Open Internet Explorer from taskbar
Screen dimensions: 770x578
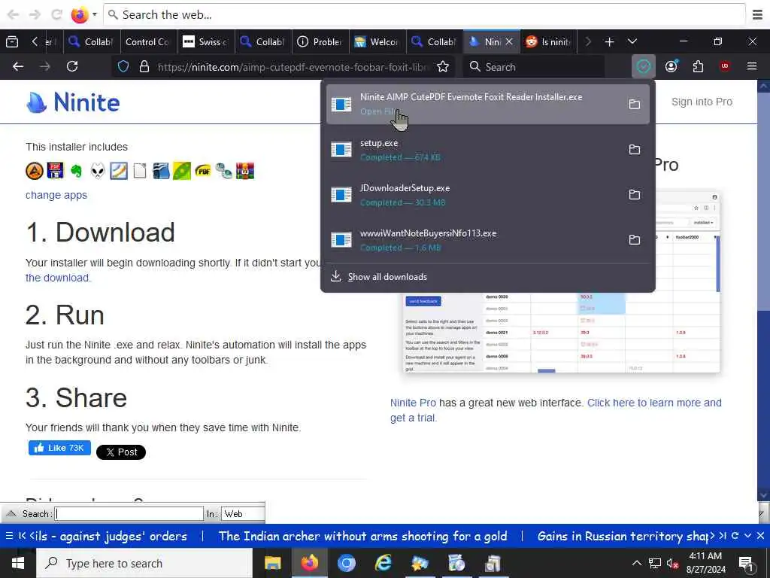383,563
